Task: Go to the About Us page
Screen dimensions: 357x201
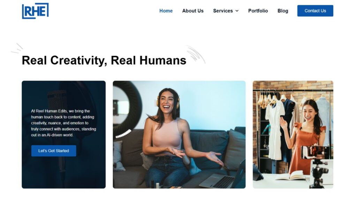Action: tap(193, 11)
